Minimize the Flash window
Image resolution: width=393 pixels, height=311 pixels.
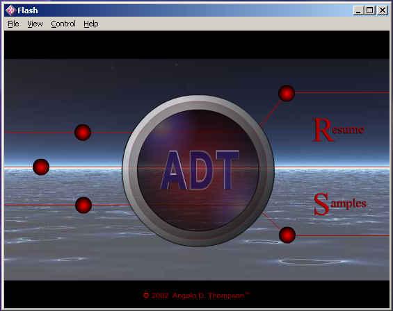(x=358, y=10)
